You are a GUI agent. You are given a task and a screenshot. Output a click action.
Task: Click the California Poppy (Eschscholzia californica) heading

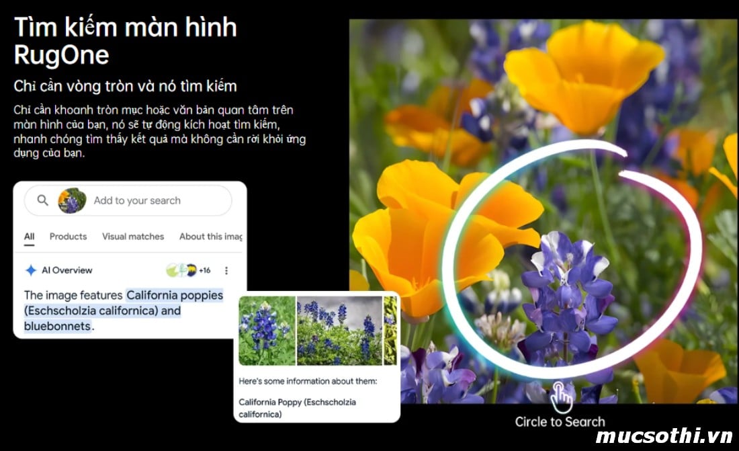pos(297,408)
